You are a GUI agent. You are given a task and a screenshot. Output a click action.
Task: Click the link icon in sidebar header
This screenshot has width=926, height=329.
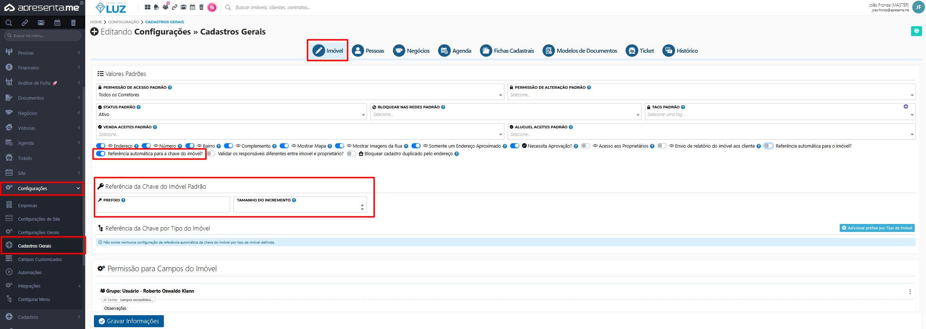tap(25, 23)
